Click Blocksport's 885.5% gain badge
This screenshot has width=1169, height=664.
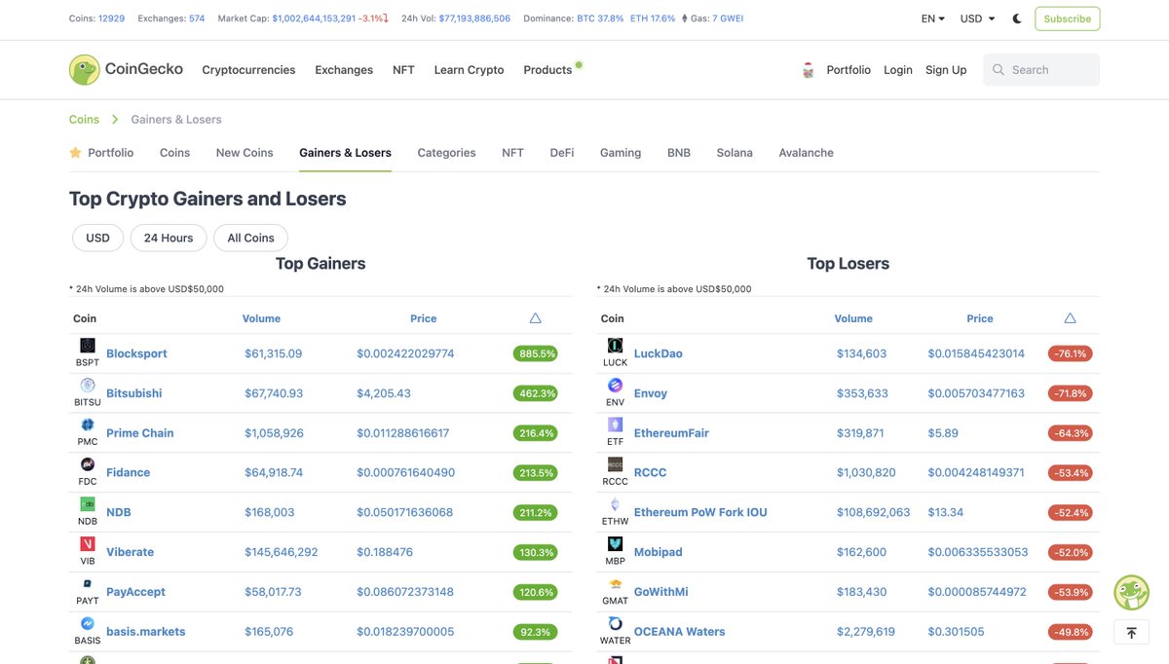(x=536, y=353)
